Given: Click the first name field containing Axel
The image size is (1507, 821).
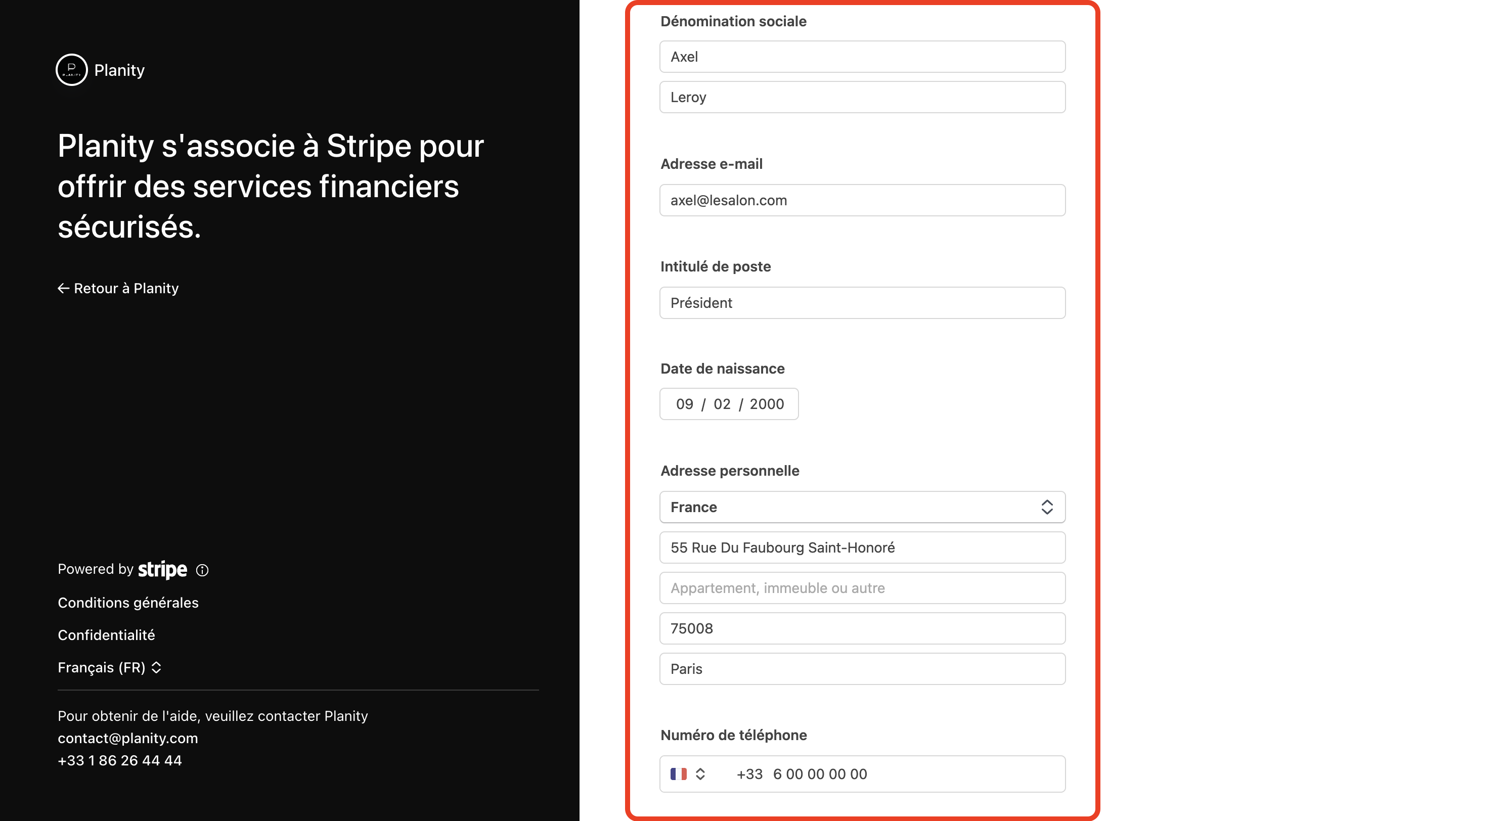Looking at the screenshot, I should point(862,57).
